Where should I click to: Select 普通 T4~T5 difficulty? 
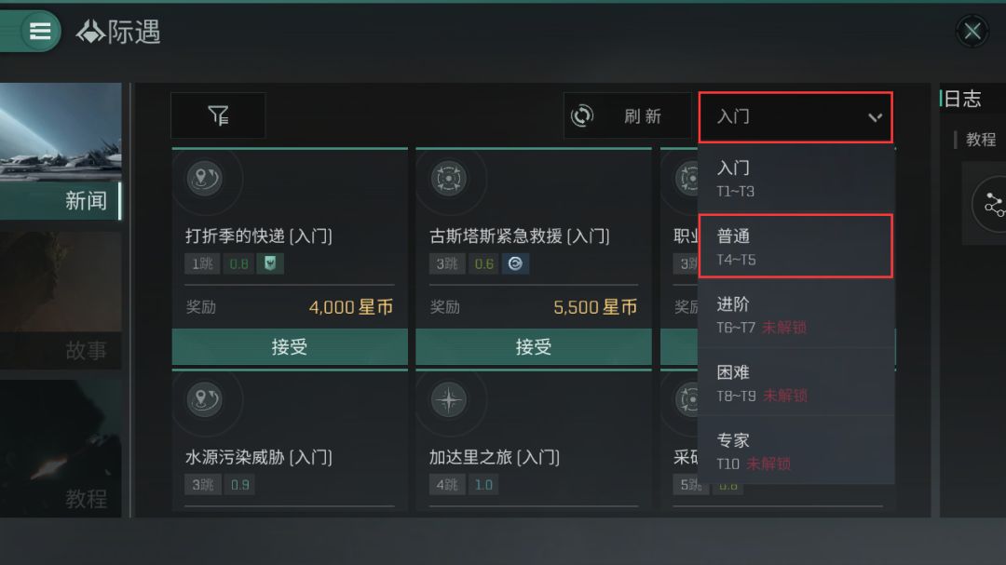(795, 245)
